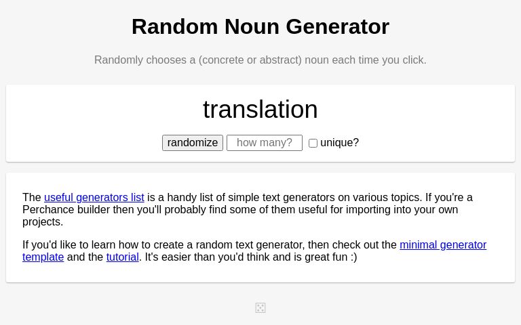Click the "unique?" label text

(339, 143)
